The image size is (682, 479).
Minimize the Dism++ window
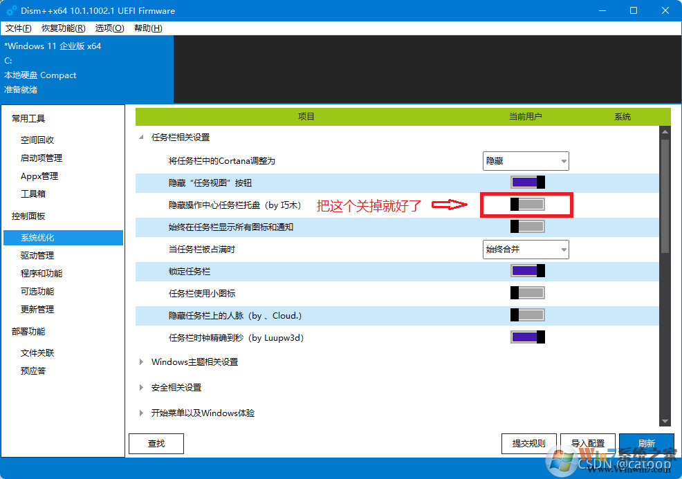click(x=602, y=10)
